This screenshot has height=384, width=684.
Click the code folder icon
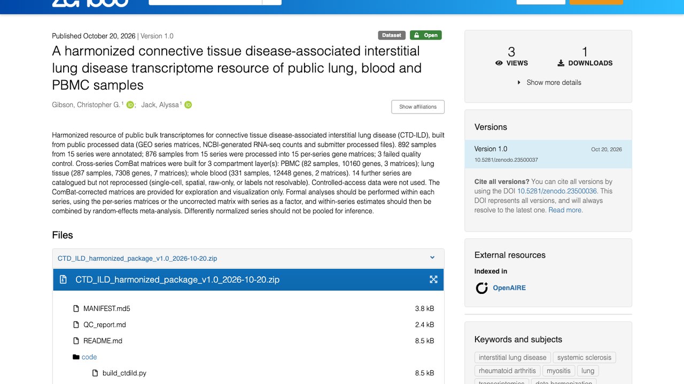pos(76,357)
